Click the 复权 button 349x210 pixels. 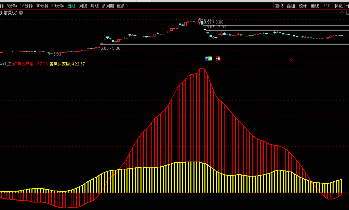[279, 6]
